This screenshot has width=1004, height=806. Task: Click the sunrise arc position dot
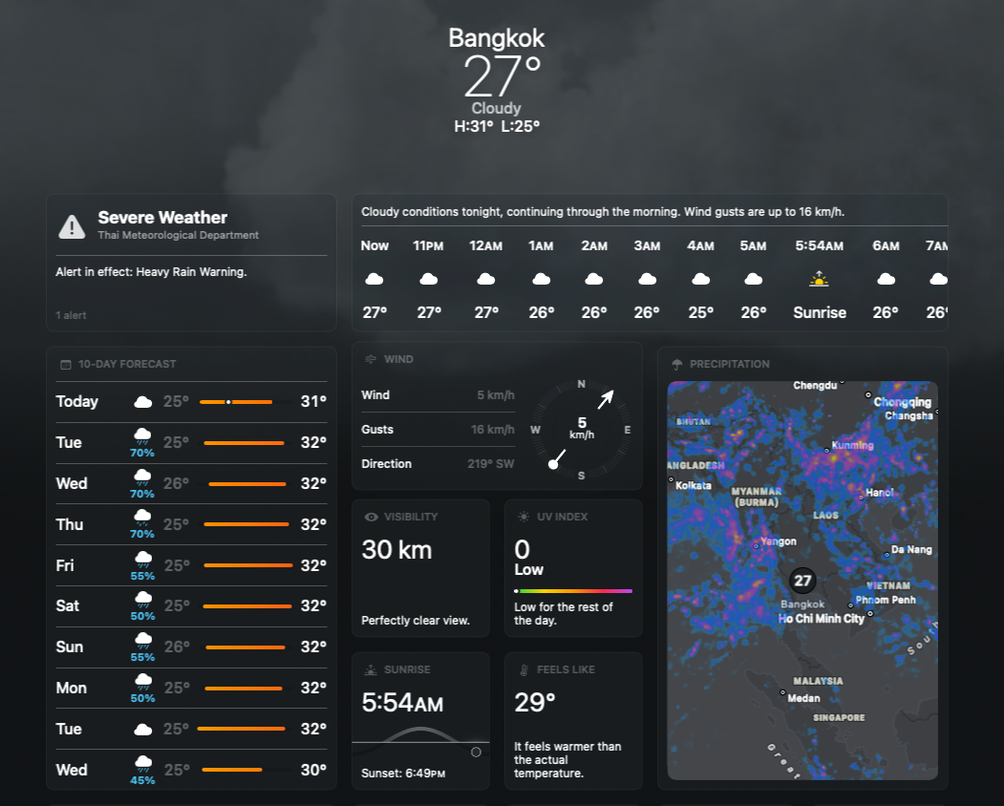[476, 753]
